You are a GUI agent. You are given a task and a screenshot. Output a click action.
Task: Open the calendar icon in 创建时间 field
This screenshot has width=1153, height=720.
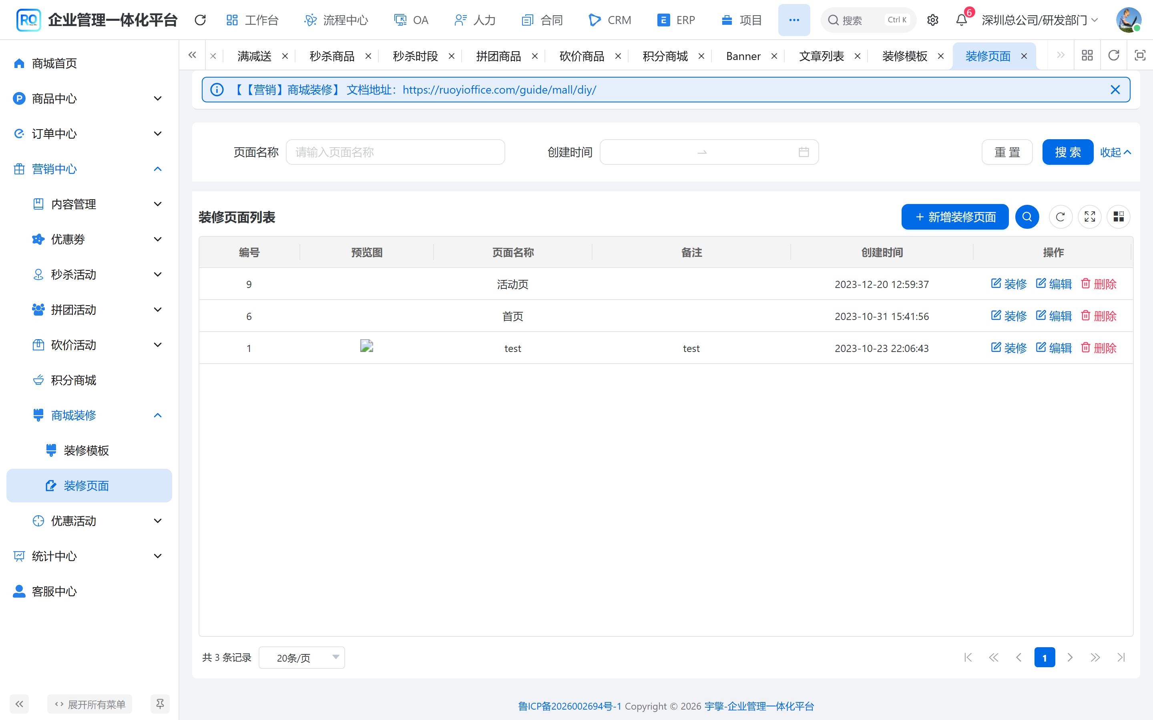[x=804, y=152]
